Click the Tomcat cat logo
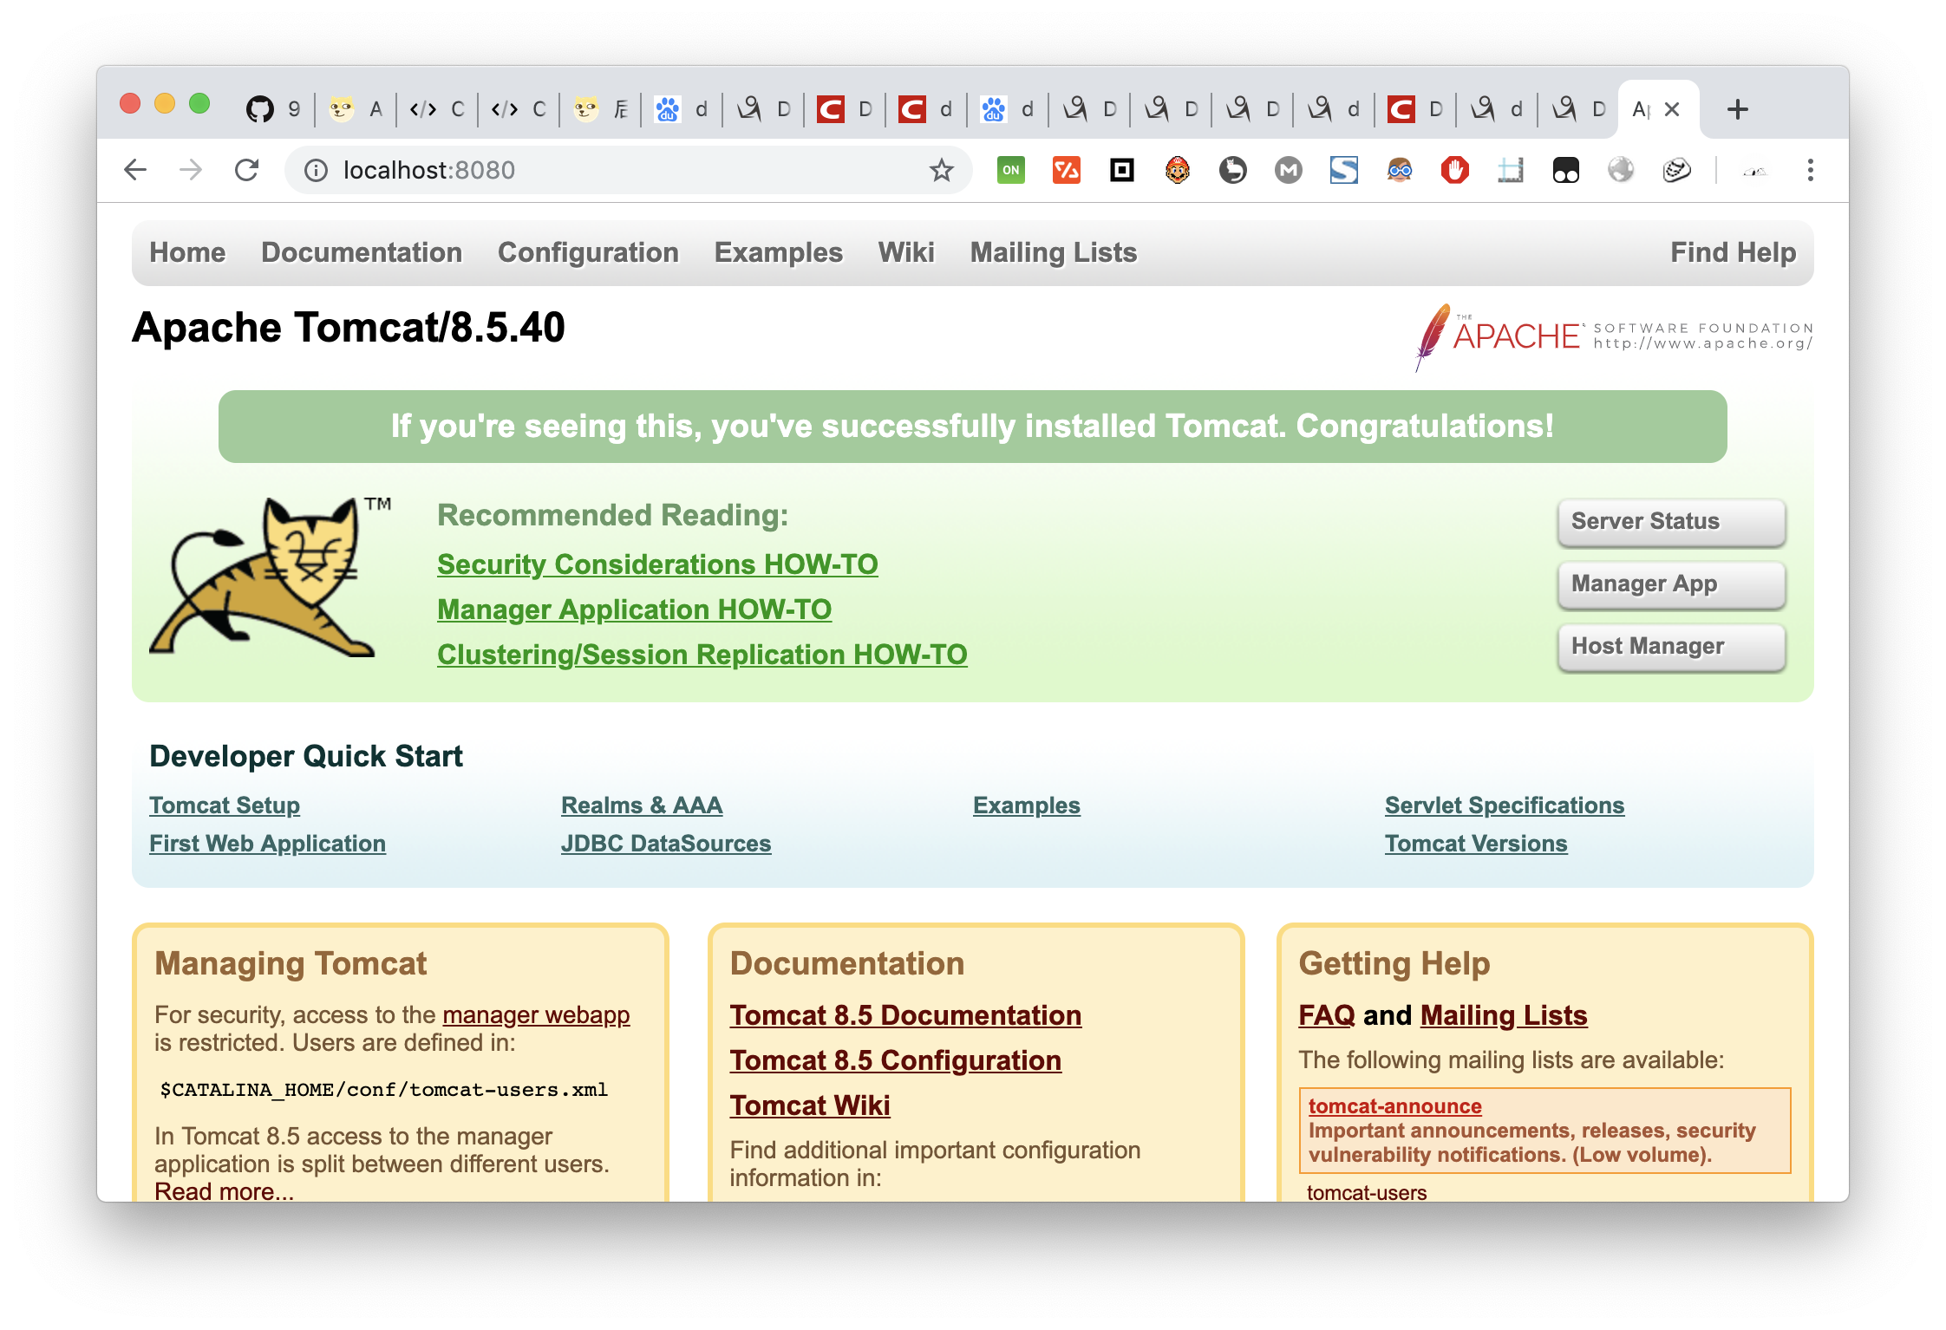The width and height of the screenshot is (1946, 1330). (269, 577)
